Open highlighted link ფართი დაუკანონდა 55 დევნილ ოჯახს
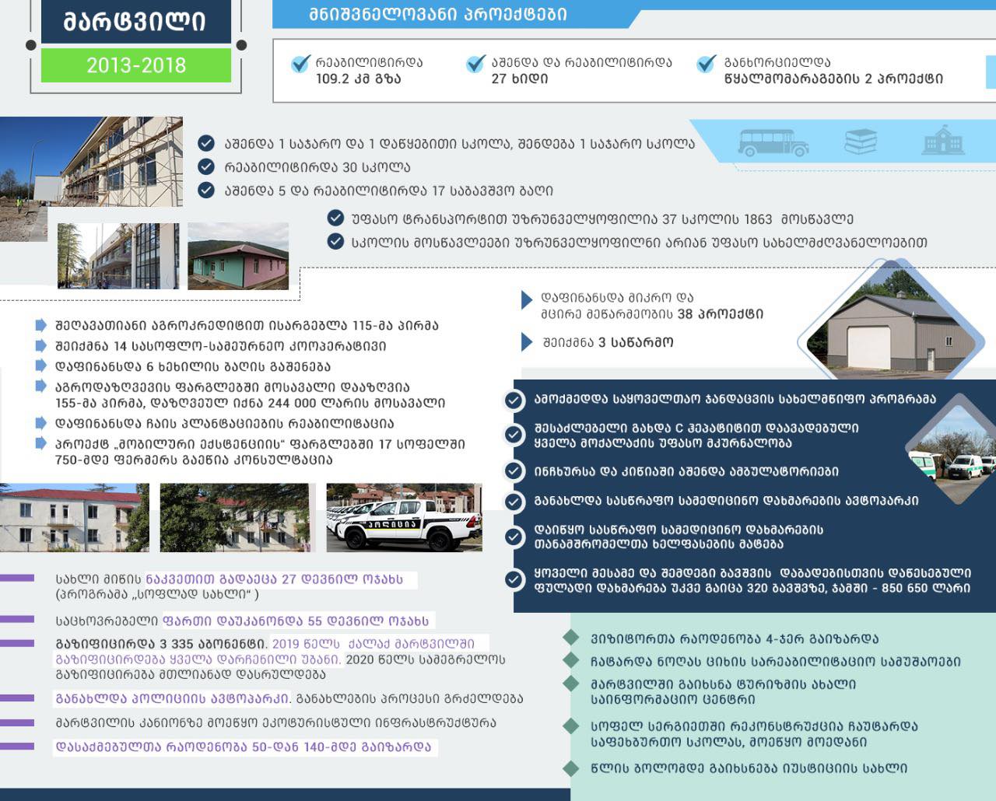The image size is (996, 801). [x=296, y=621]
